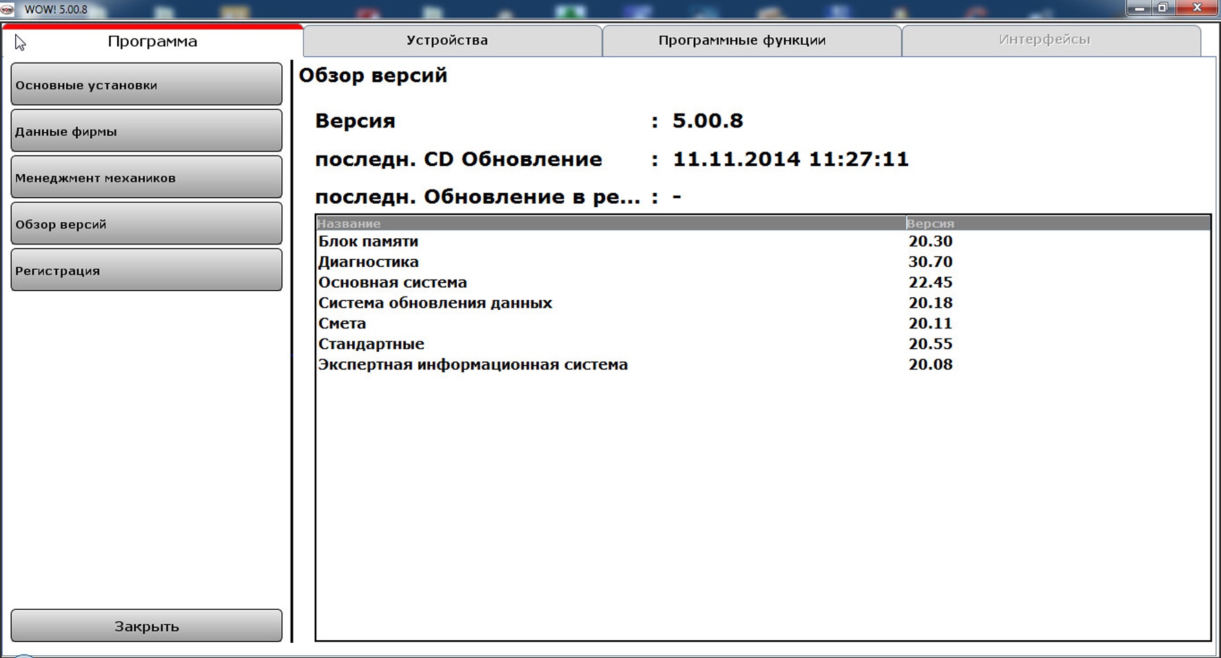This screenshot has height=658, width=1221.
Task: Open Основные установки settings
Action: coord(146,85)
